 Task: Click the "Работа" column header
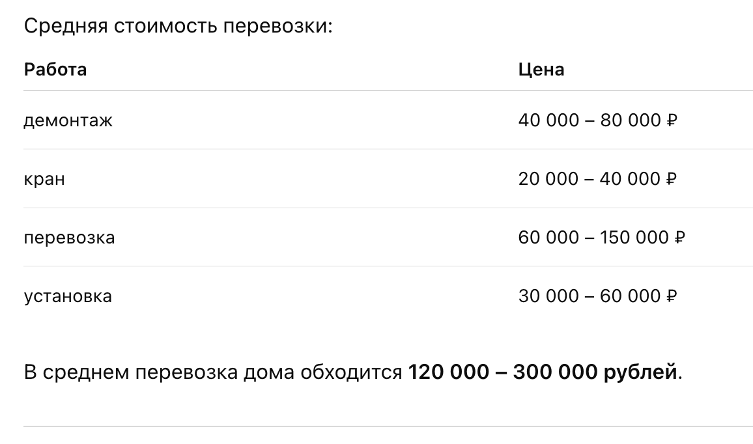55,69
